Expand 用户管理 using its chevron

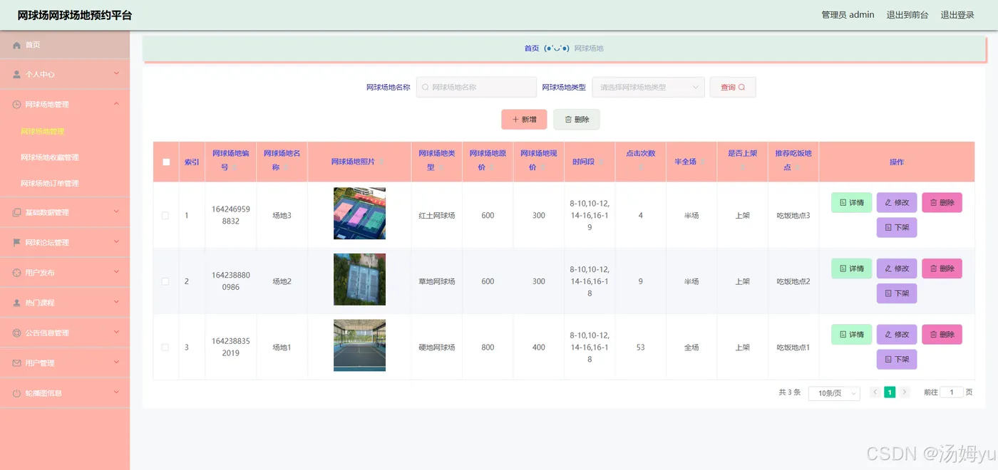tap(116, 362)
